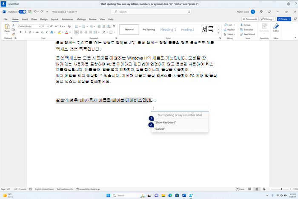Center align the paragraph
Screen dimensions: 298x199
click(x=81, y=32)
